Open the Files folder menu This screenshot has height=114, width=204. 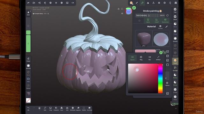(x=34, y=3)
